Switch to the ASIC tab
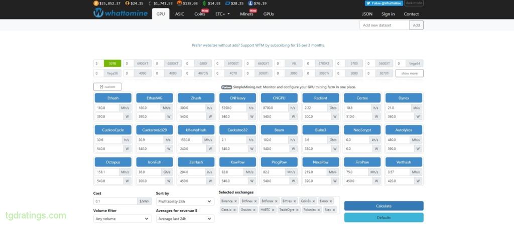 tap(180, 14)
